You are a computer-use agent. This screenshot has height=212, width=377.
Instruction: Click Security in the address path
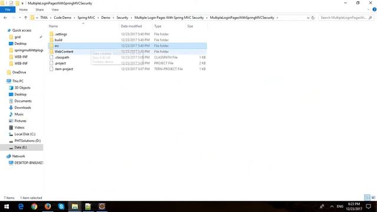coord(123,18)
